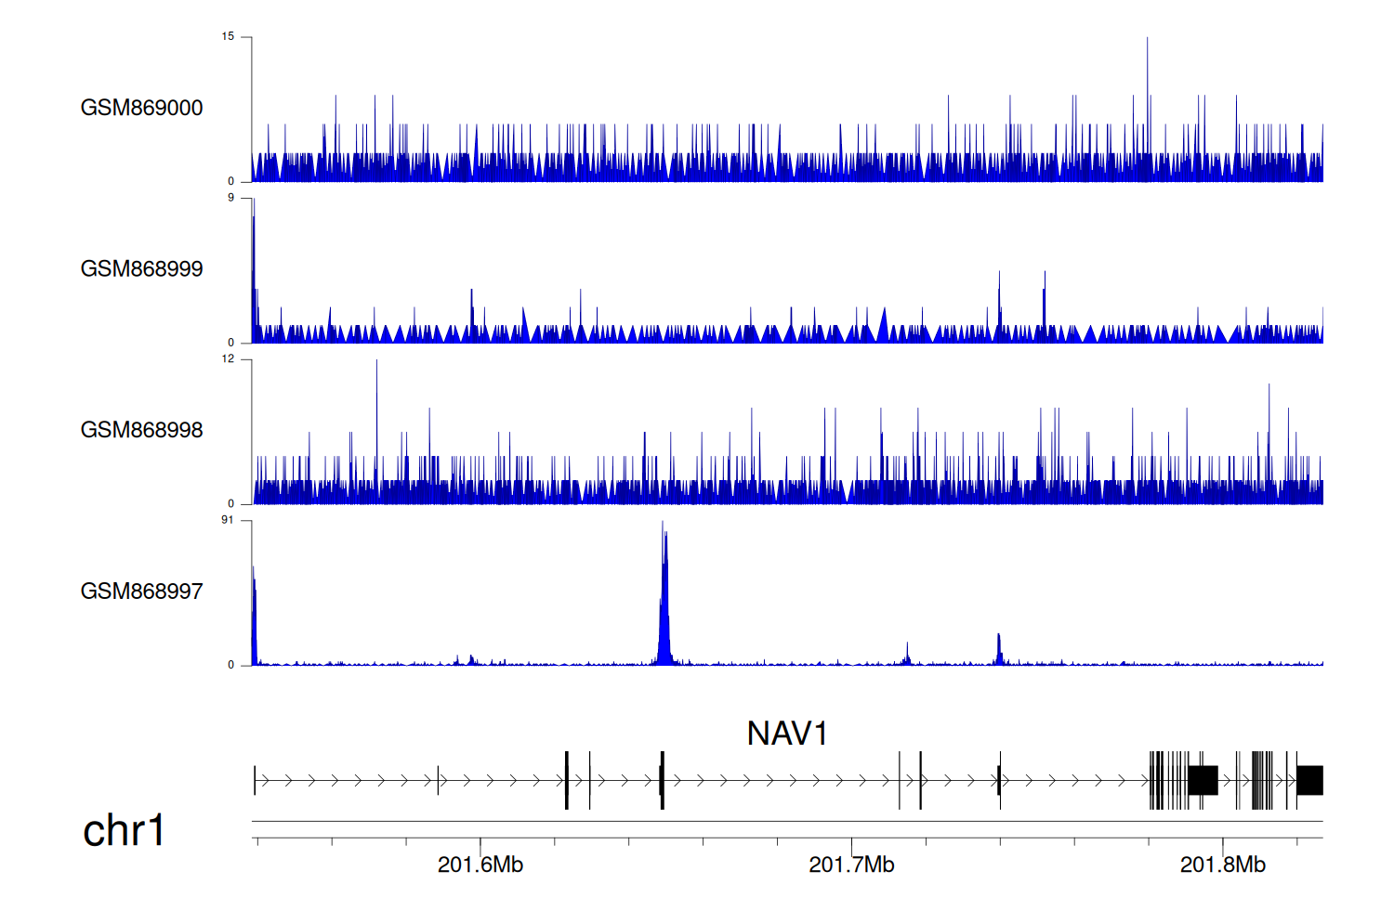Click the 201.7Mb axis label
The height and width of the screenshot is (910, 1394).
[851, 865]
